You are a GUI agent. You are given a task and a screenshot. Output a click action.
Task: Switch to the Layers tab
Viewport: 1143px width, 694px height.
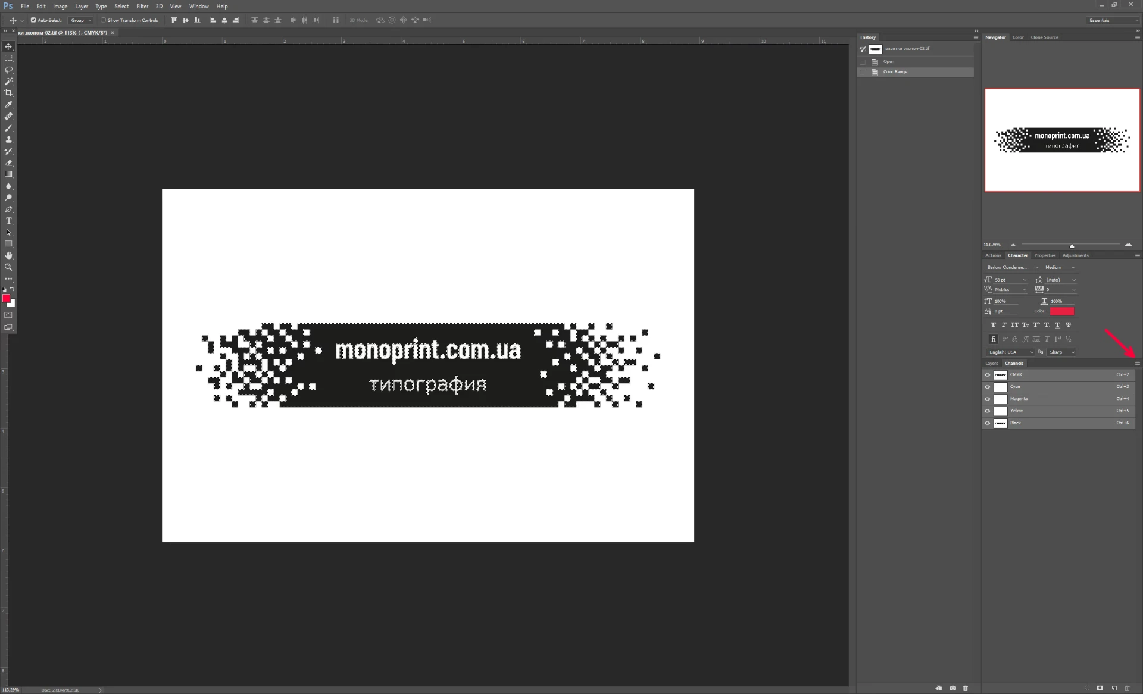pos(991,363)
